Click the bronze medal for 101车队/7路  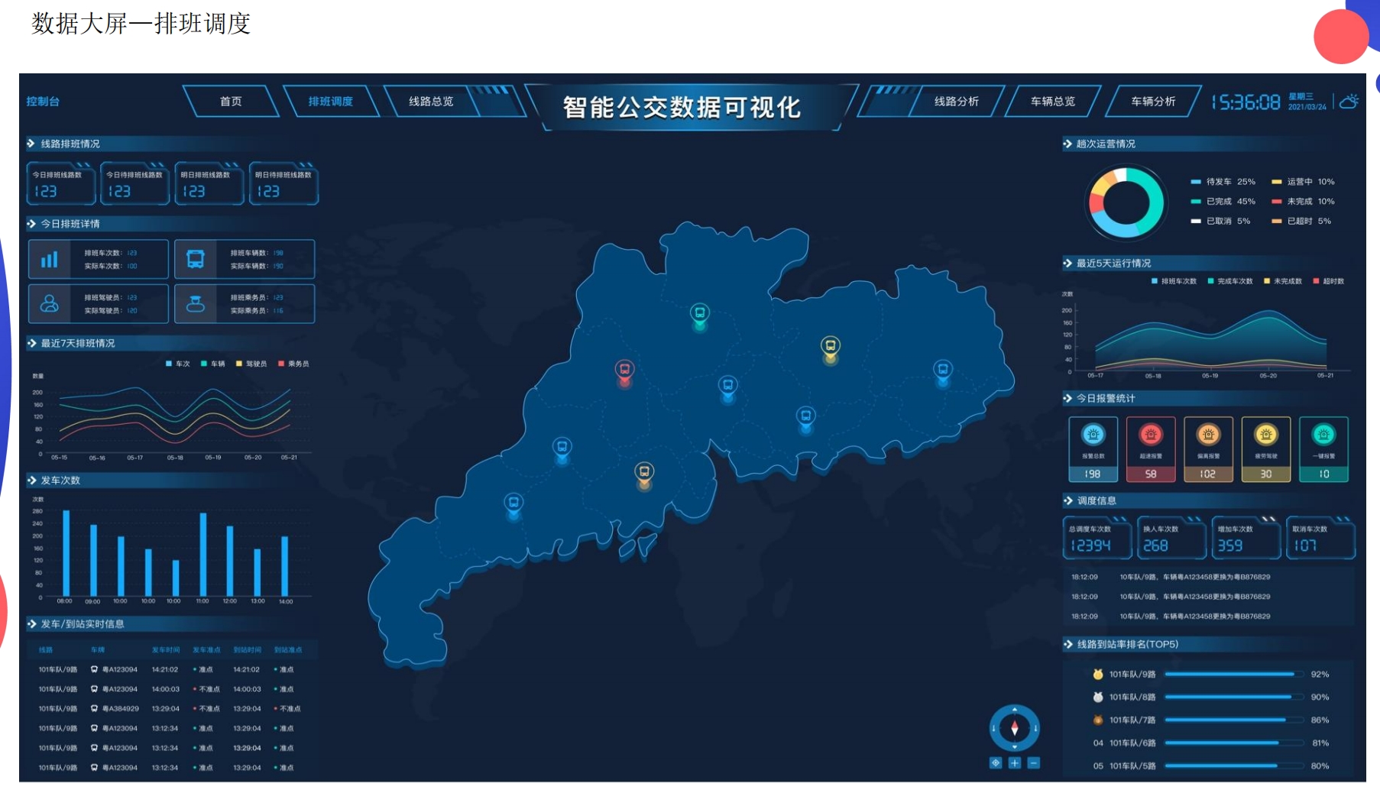click(1098, 720)
